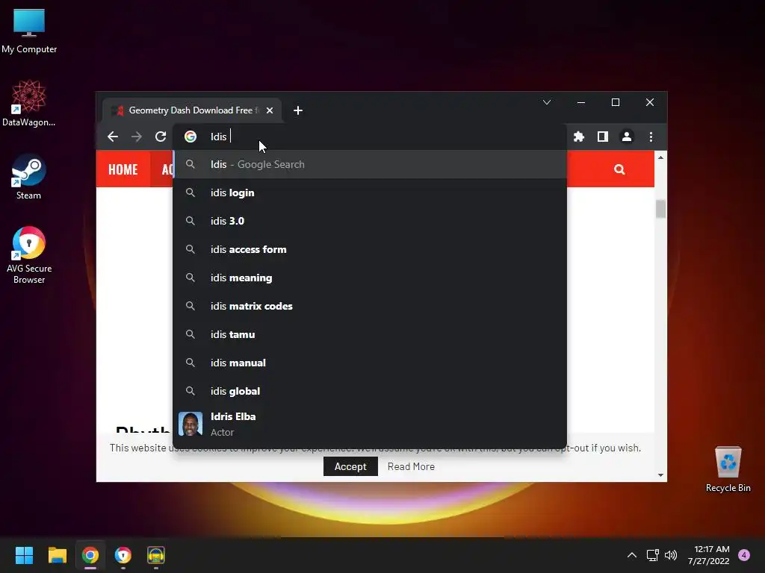
Task: Open File Explorer from the taskbar
Action: [57, 555]
